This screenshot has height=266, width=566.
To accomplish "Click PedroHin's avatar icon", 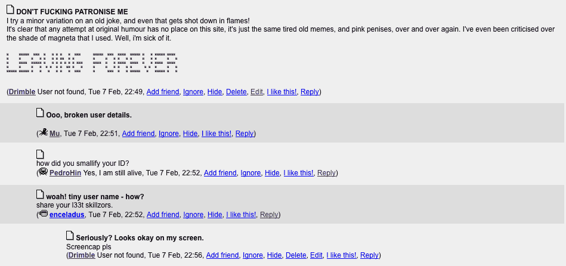I will pyautogui.click(x=44, y=172).
